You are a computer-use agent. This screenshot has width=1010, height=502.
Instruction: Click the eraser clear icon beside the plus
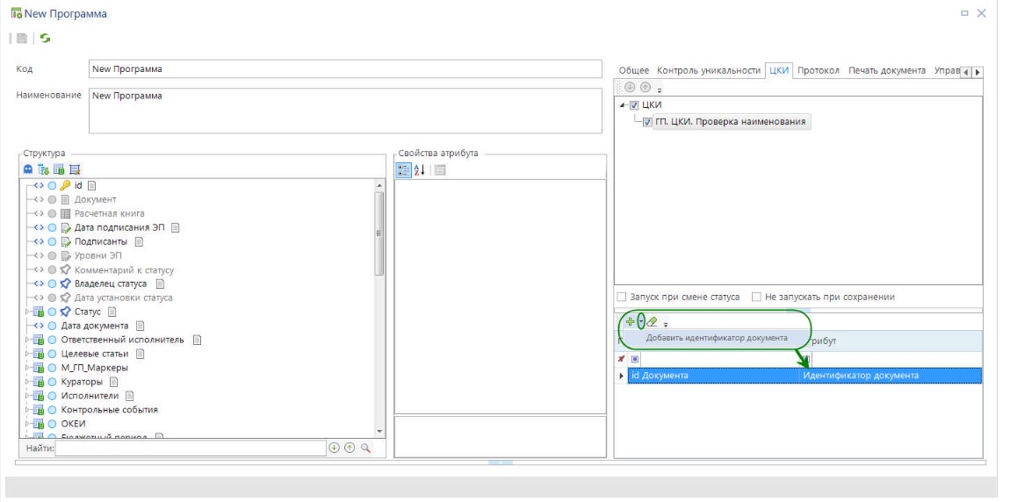(x=652, y=322)
